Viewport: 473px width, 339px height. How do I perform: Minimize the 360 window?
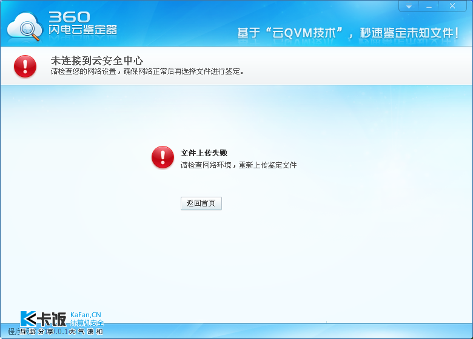[x=429, y=6]
